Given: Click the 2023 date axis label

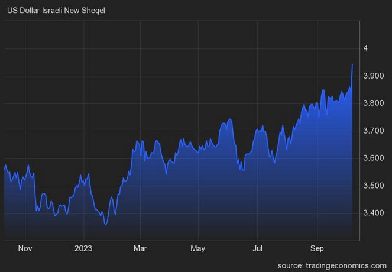Looking at the screenshot, I should click(x=83, y=248).
